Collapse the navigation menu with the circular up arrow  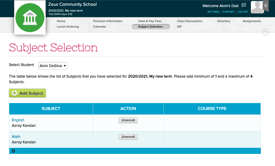pyautogui.click(x=265, y=32)
